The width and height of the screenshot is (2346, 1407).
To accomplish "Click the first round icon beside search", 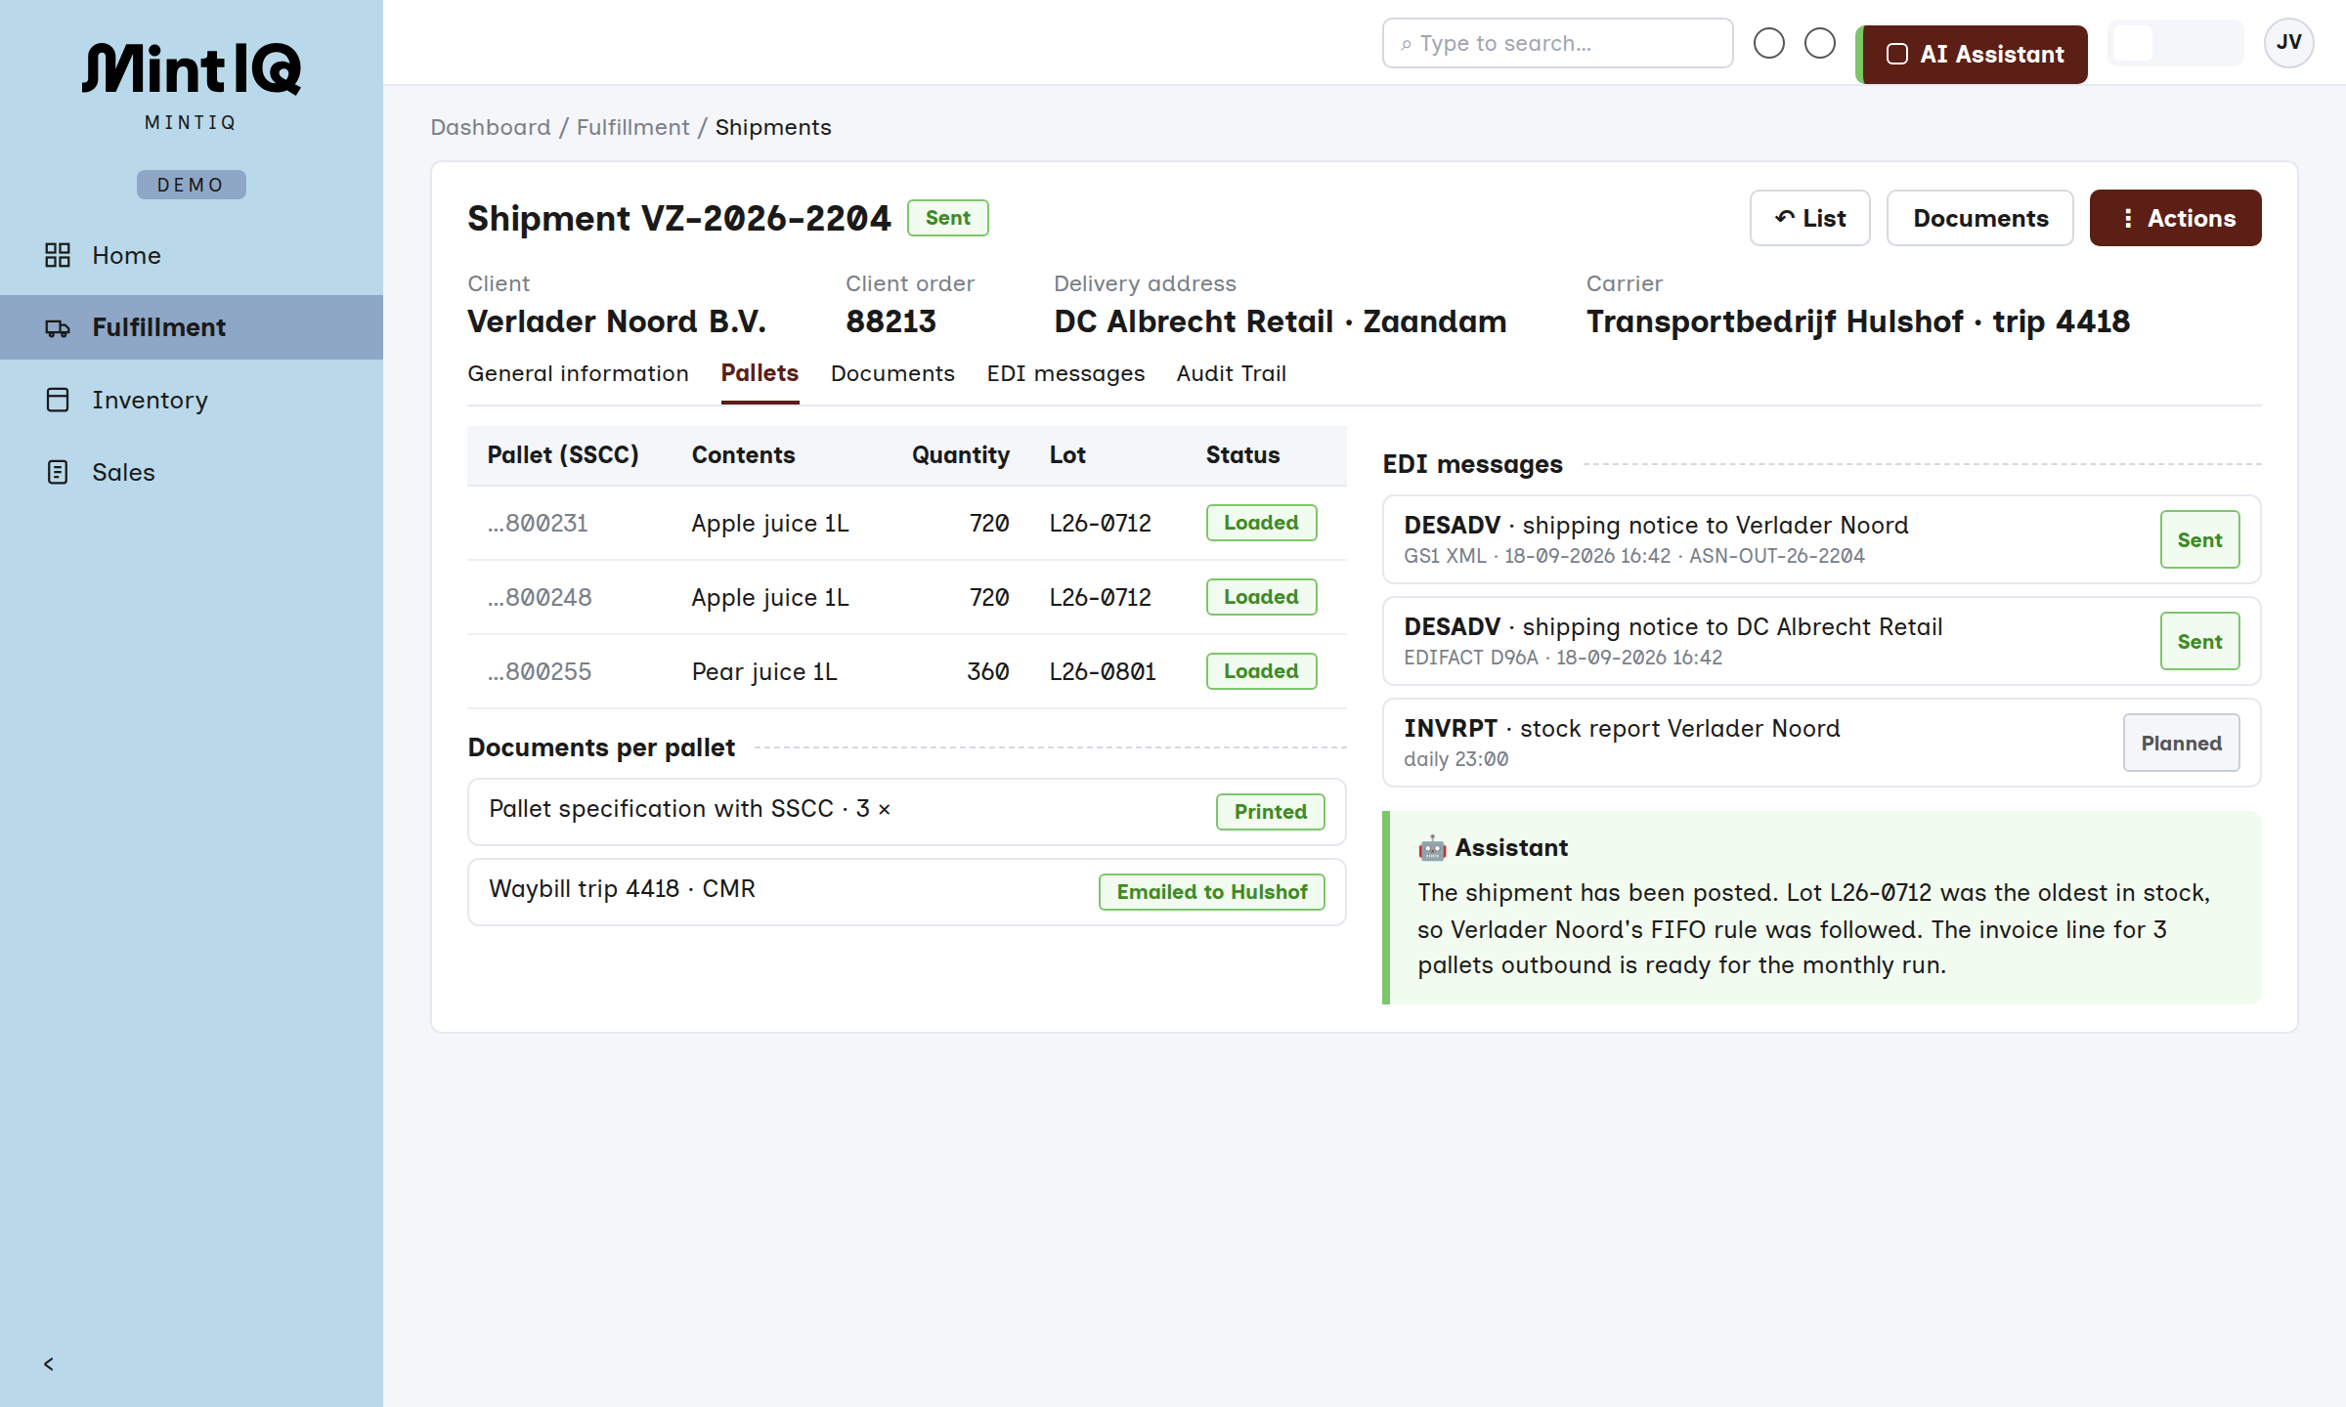I will pyautogui.click(x=1769, y=43).
